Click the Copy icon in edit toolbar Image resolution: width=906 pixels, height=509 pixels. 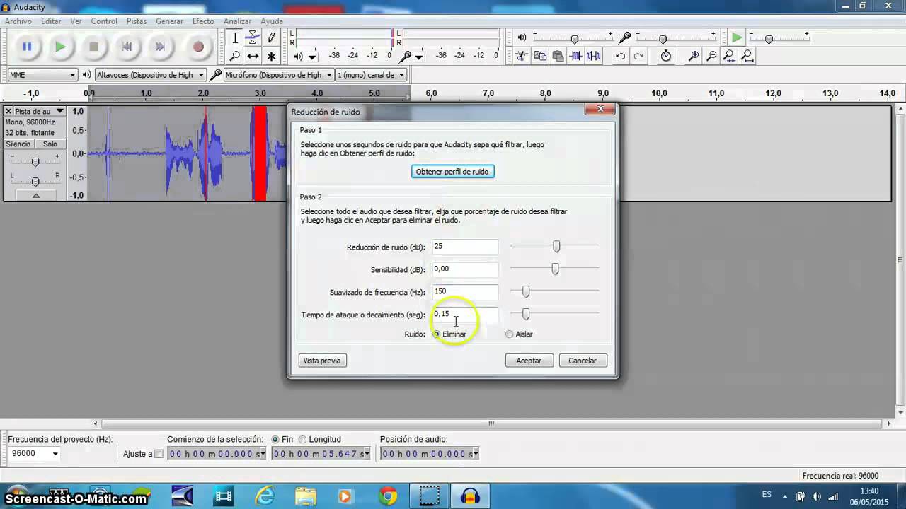(539, 57)
